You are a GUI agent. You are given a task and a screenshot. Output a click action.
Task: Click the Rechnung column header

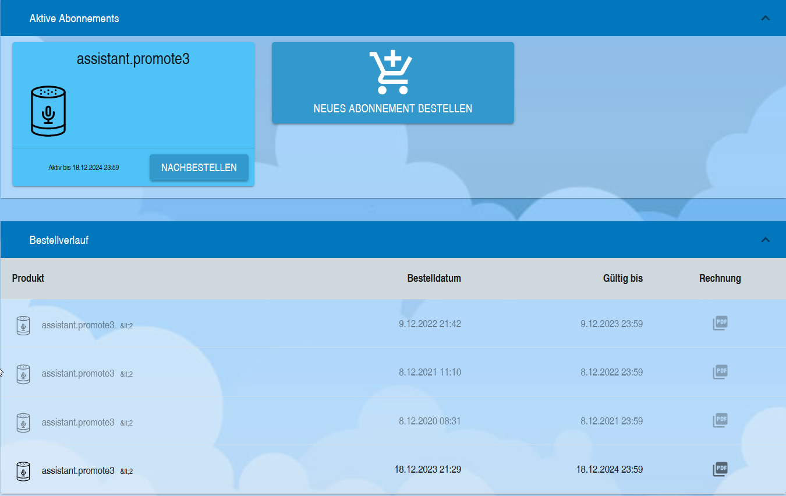pos(720,278)
